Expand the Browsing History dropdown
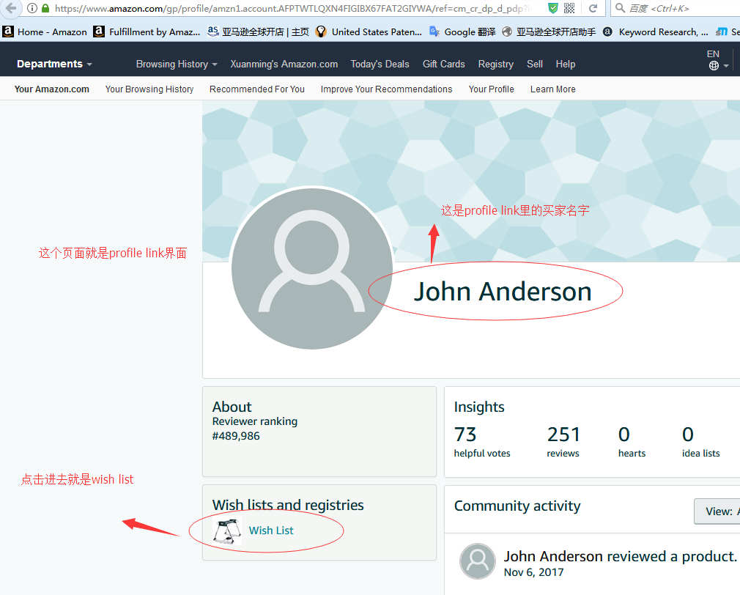Image resolution: width=740 pixels, height=595 pixels. pyautogui.click(x=177, y=64)
